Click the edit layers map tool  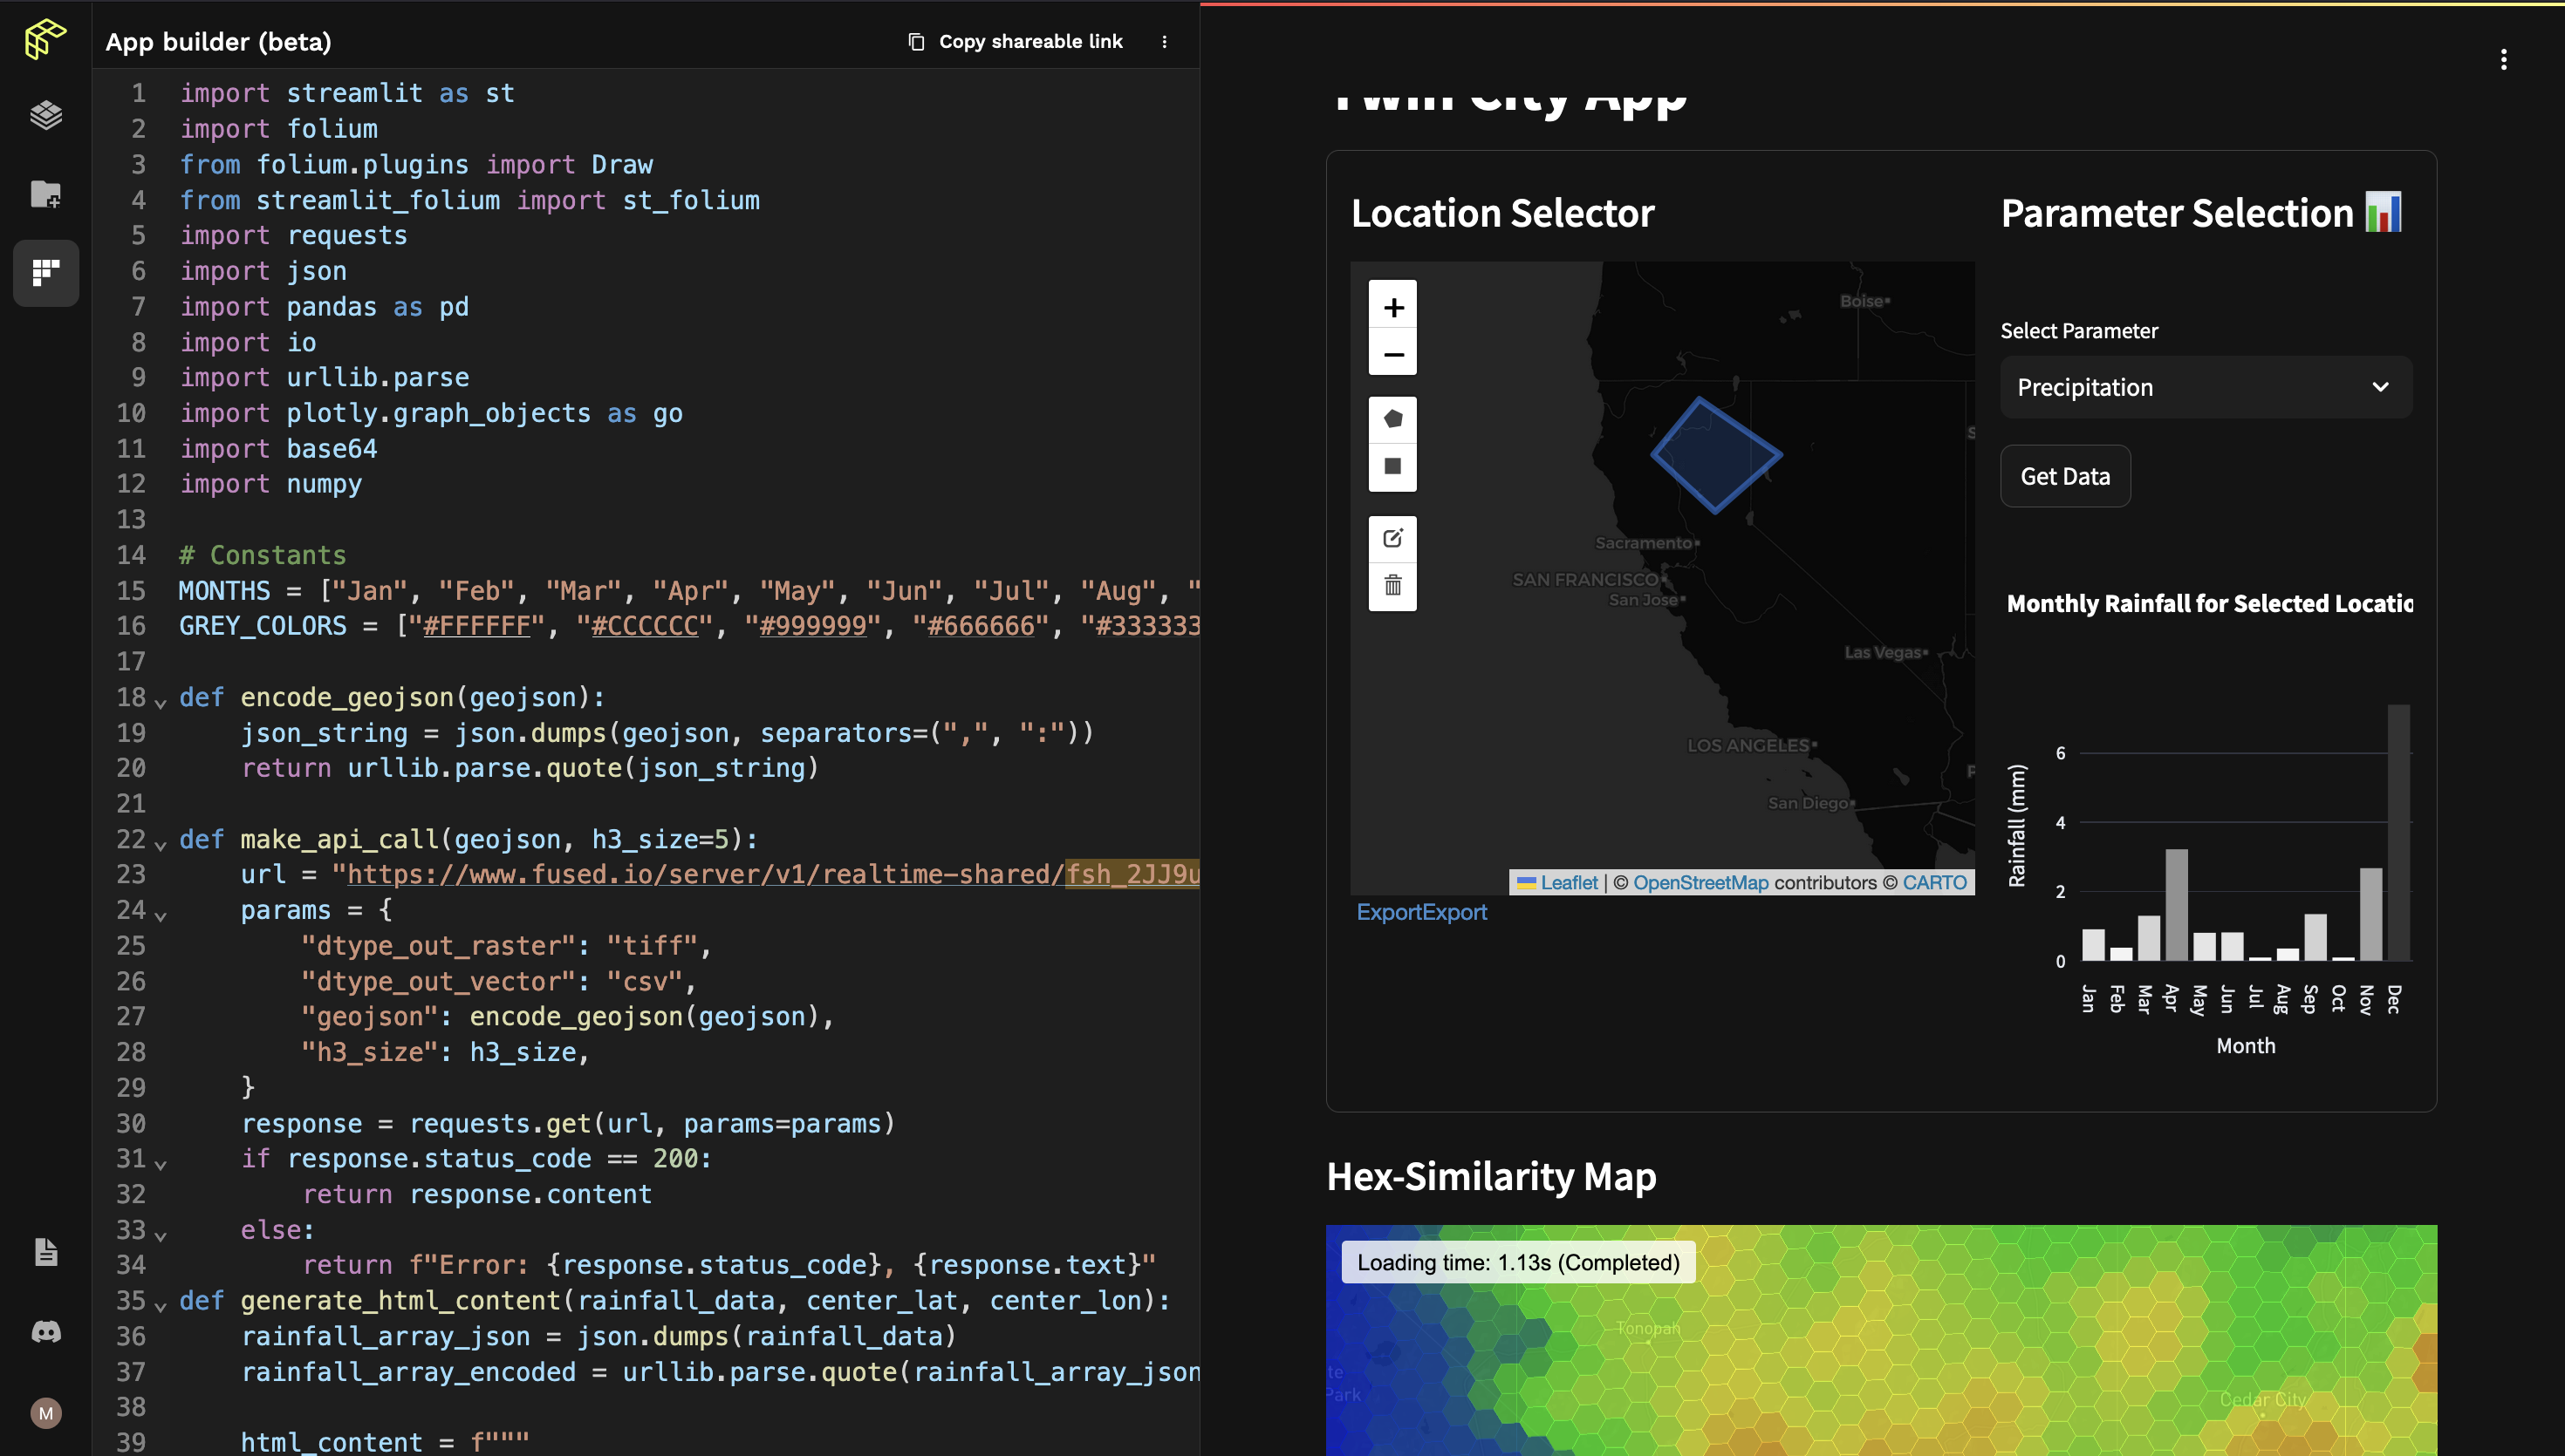[x=1392, y=539]
